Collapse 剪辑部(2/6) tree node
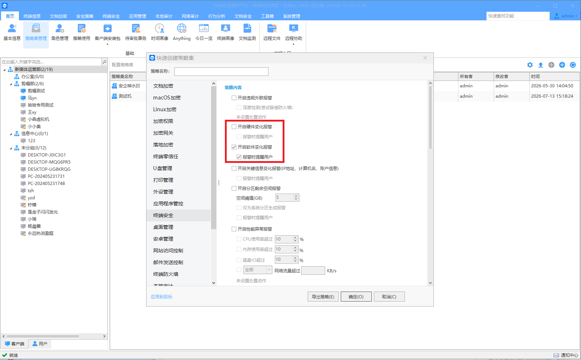The width and height of the screenshot is (581, 360). pyautogui.click(x=11, y=84)
